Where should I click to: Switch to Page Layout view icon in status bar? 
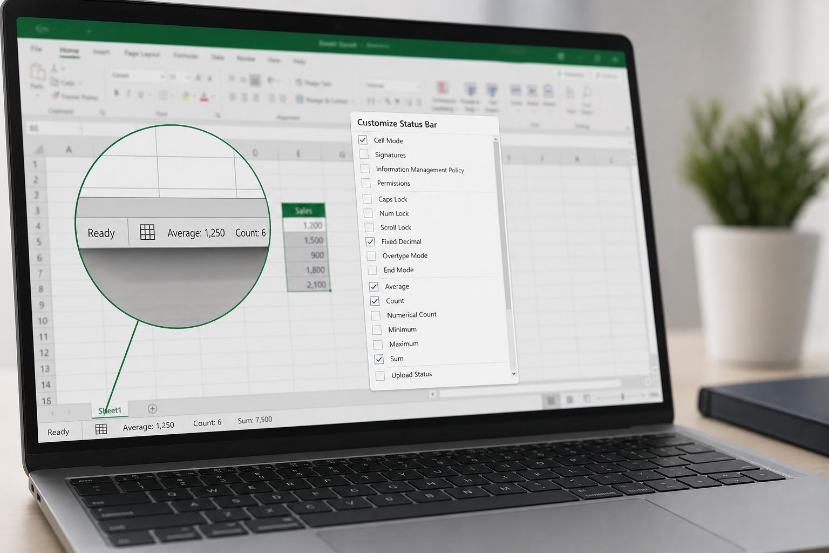click(x=569, y=400)
